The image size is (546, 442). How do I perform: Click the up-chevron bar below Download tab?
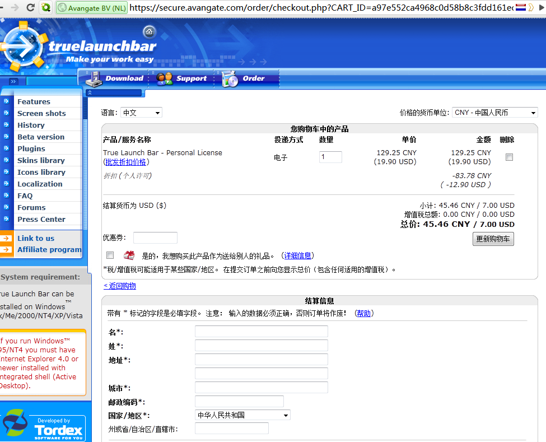114,92
